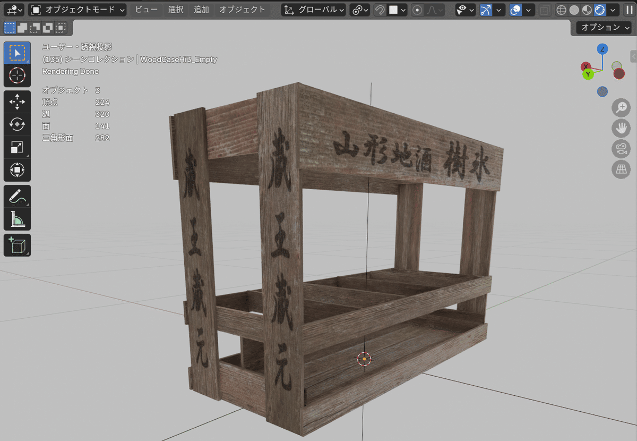Expand the snapping options arrow
The image size is (637, 441).
403,10
